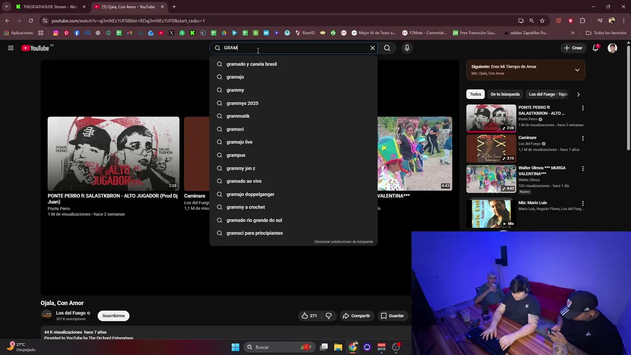Open the Instagram bookmark icon
Viewport: 631px width, 355px height.
[x=56, y=33]
